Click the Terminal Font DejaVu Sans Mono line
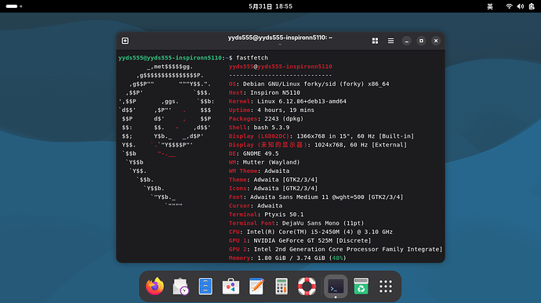The image size is (541, 303). 296,223
